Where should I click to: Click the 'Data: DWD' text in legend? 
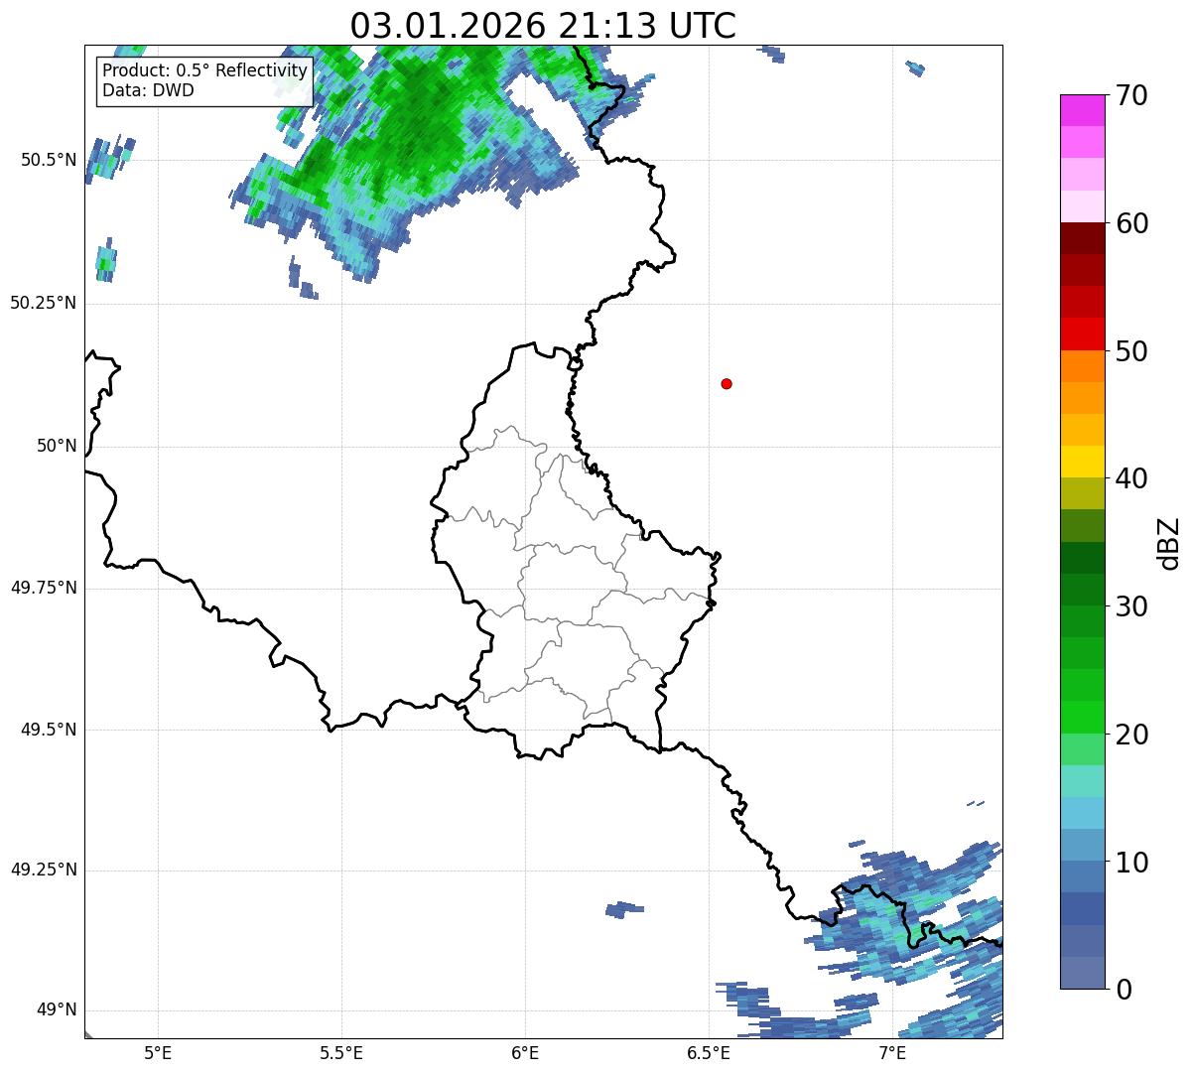click(x=148, y=91)
